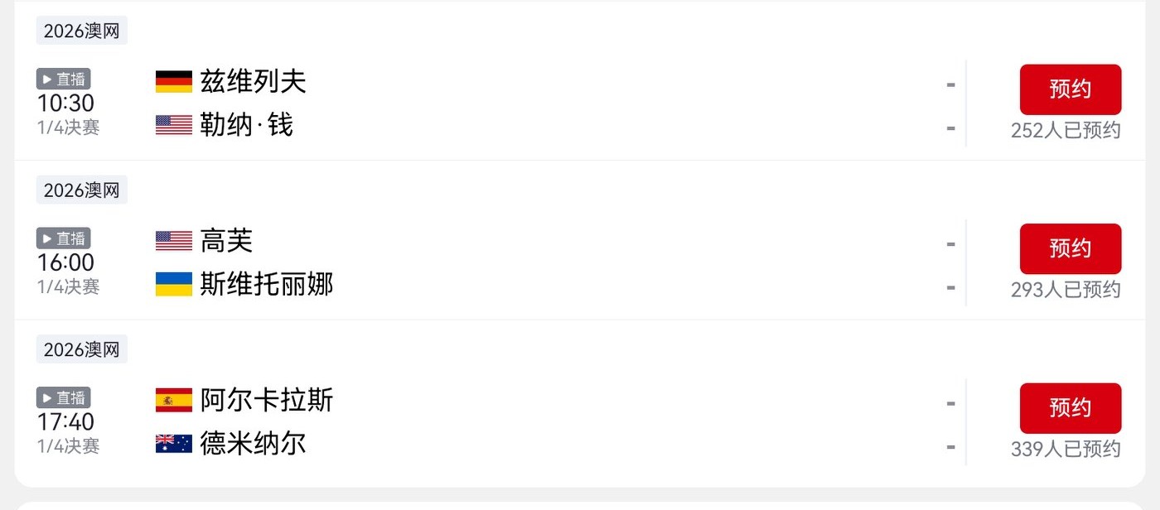Open 德米纳尔 player entry
Screen dimensions: 1160x510
pos(253,444)
